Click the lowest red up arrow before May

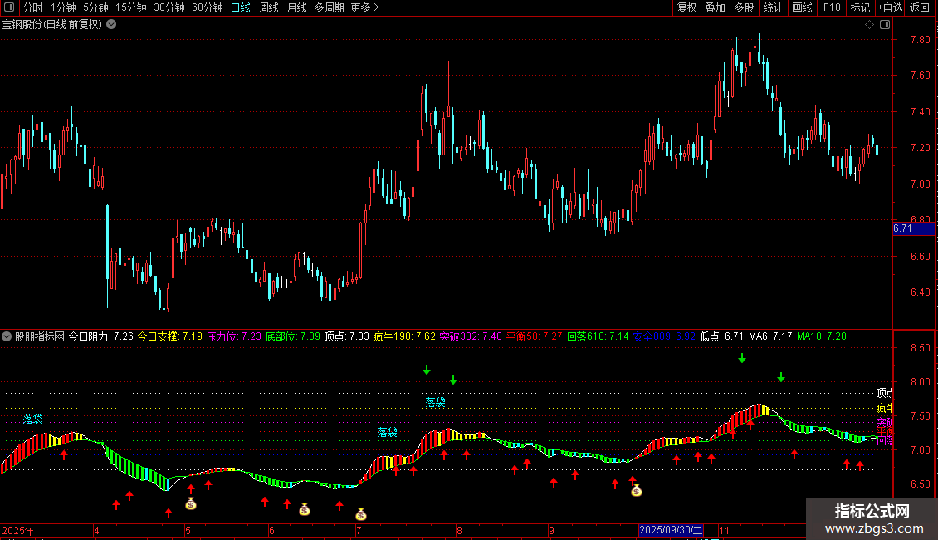(x=169, y=513)
